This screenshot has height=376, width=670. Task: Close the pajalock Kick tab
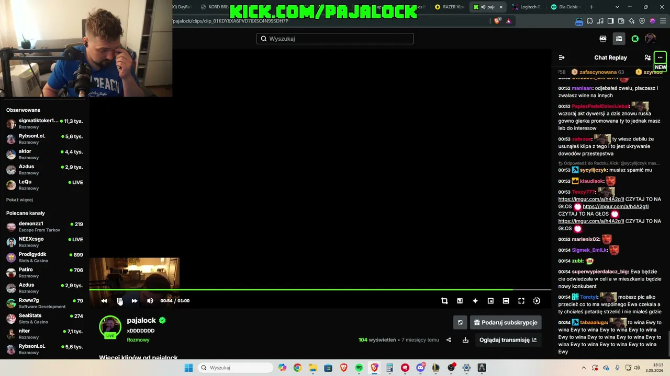click(x=501, y=7)
